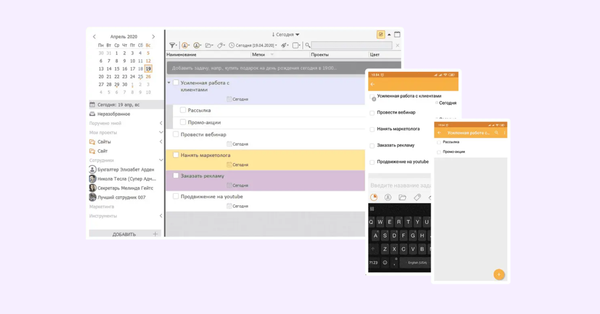The image size is (600, 314).
Task: Tap the three-dot menu in second phone header
Action: (x=504, y=133)
